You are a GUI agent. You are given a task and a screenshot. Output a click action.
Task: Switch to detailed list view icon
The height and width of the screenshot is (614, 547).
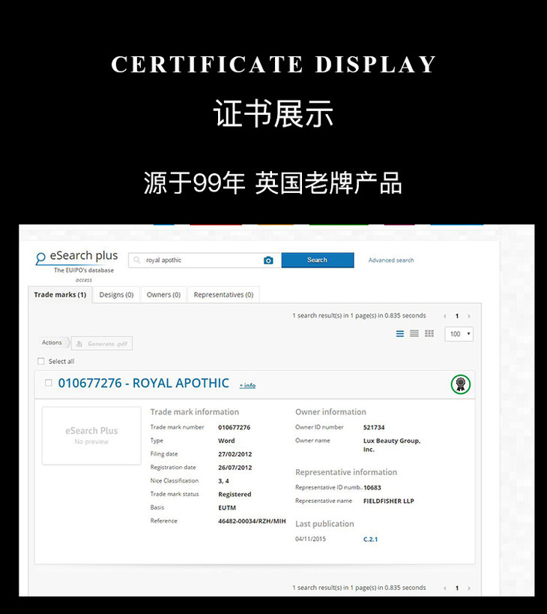tap(400, 334)
